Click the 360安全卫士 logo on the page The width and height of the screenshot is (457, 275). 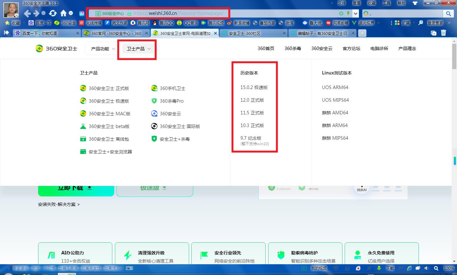pos(56,48)
